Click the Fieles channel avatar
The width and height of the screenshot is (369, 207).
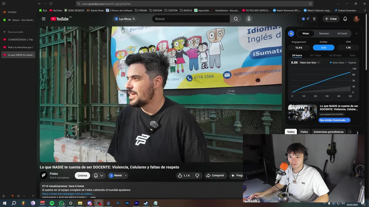click(44, 175)
